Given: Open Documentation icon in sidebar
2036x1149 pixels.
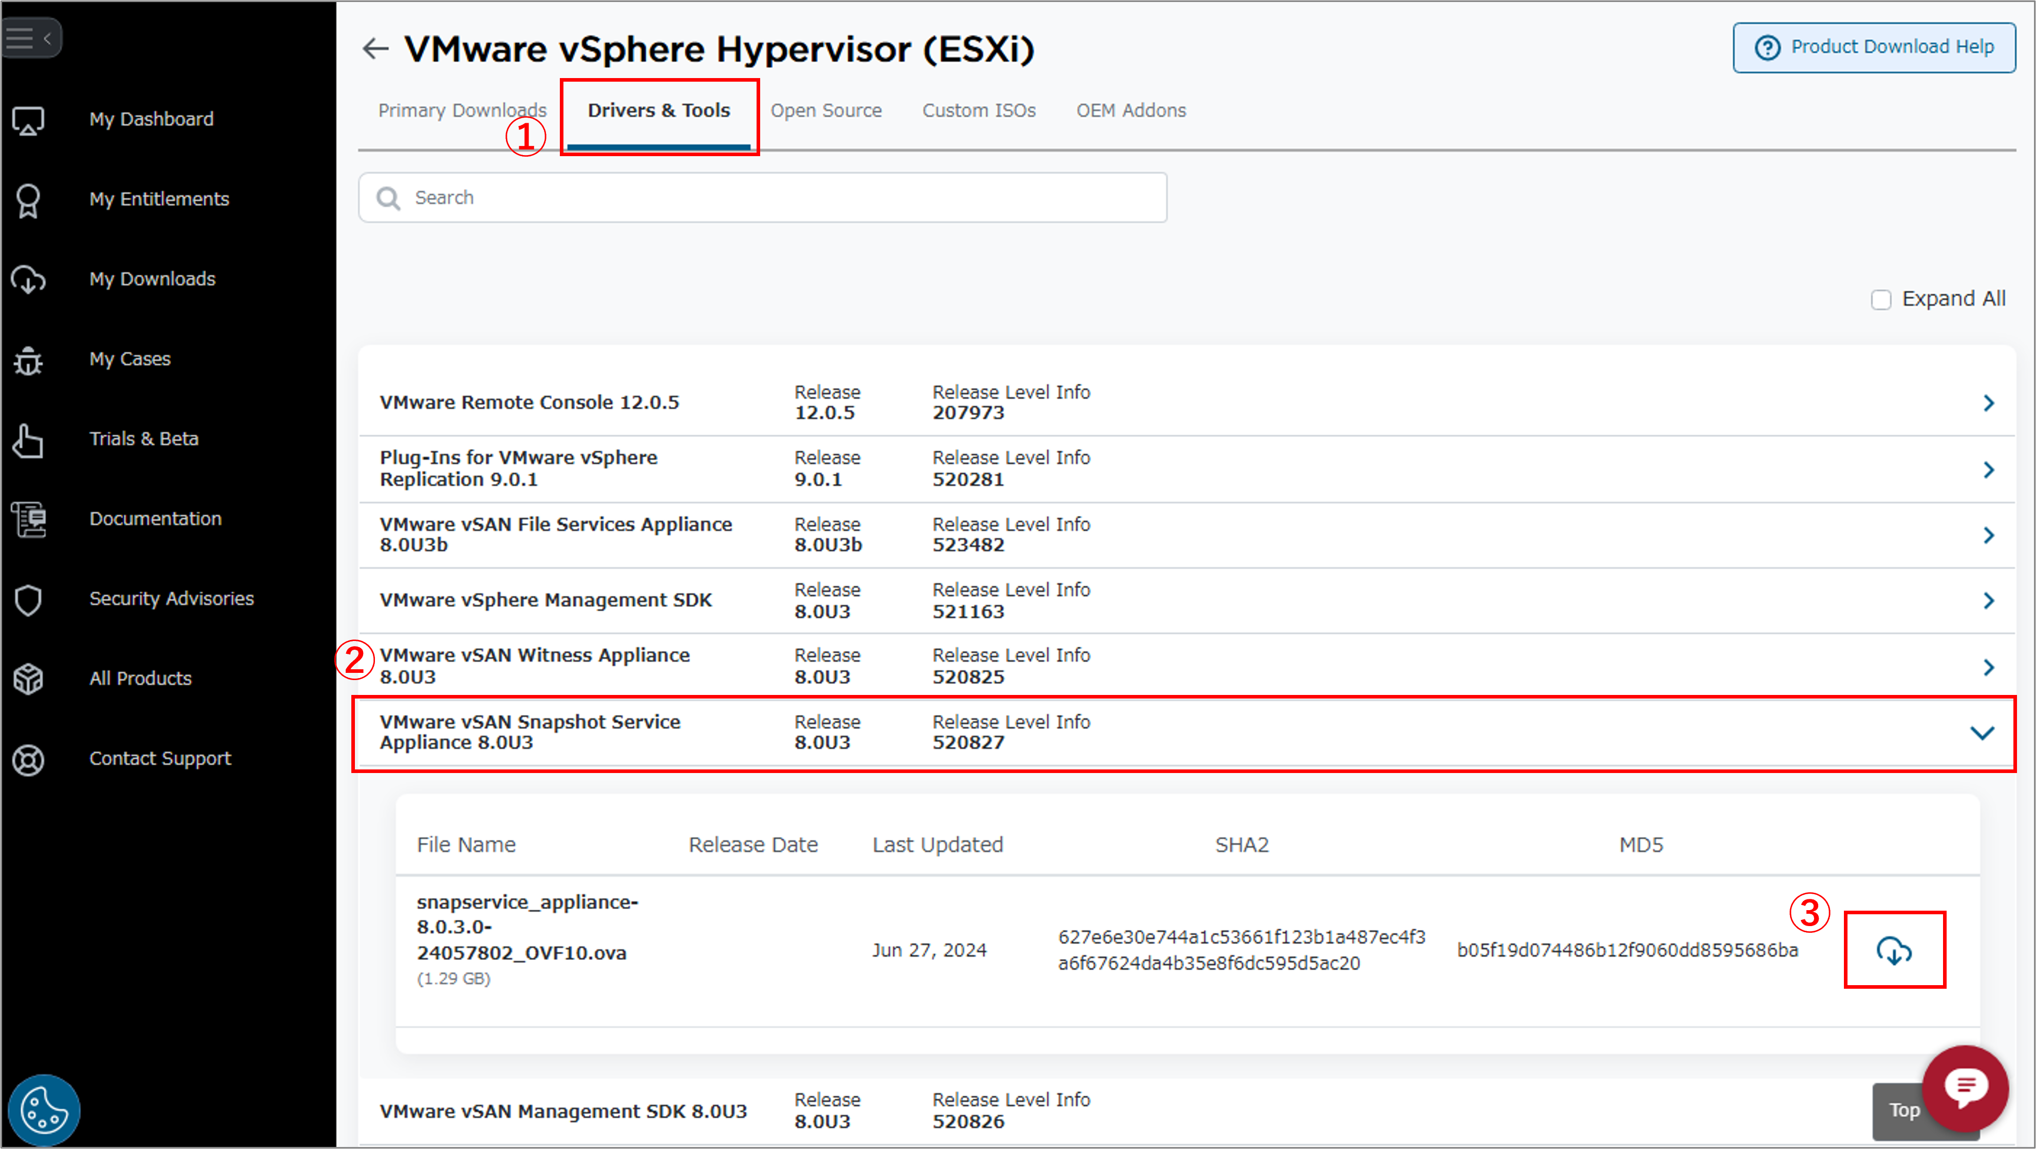Looking at the screenshot, I should coord(28,519).
